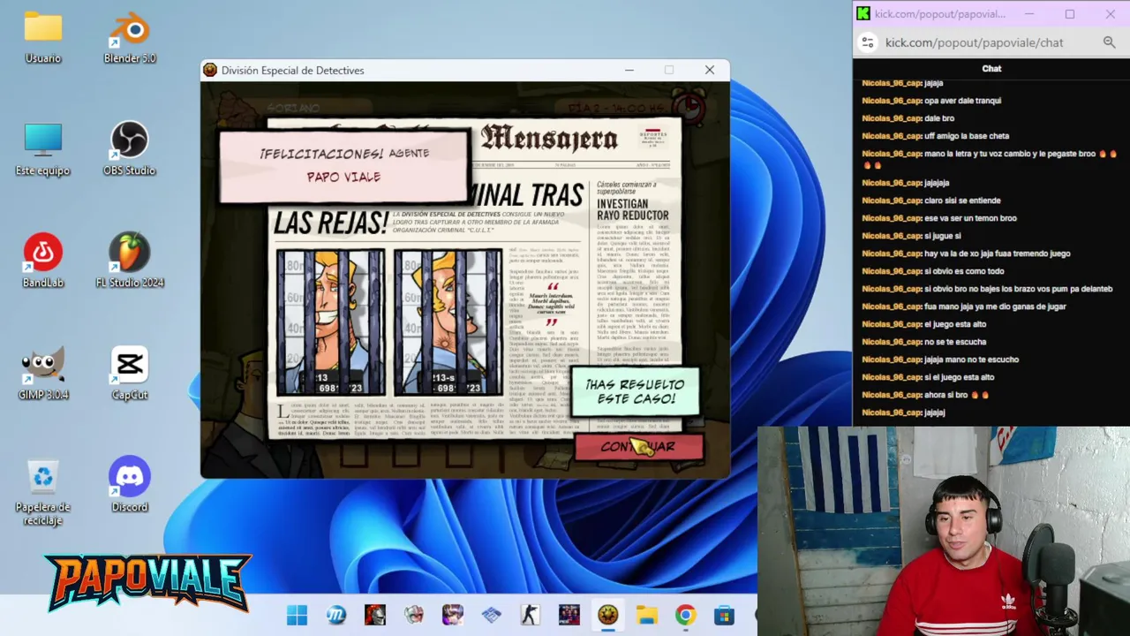Launch CapCut desktop shortcut

[130, 374]
